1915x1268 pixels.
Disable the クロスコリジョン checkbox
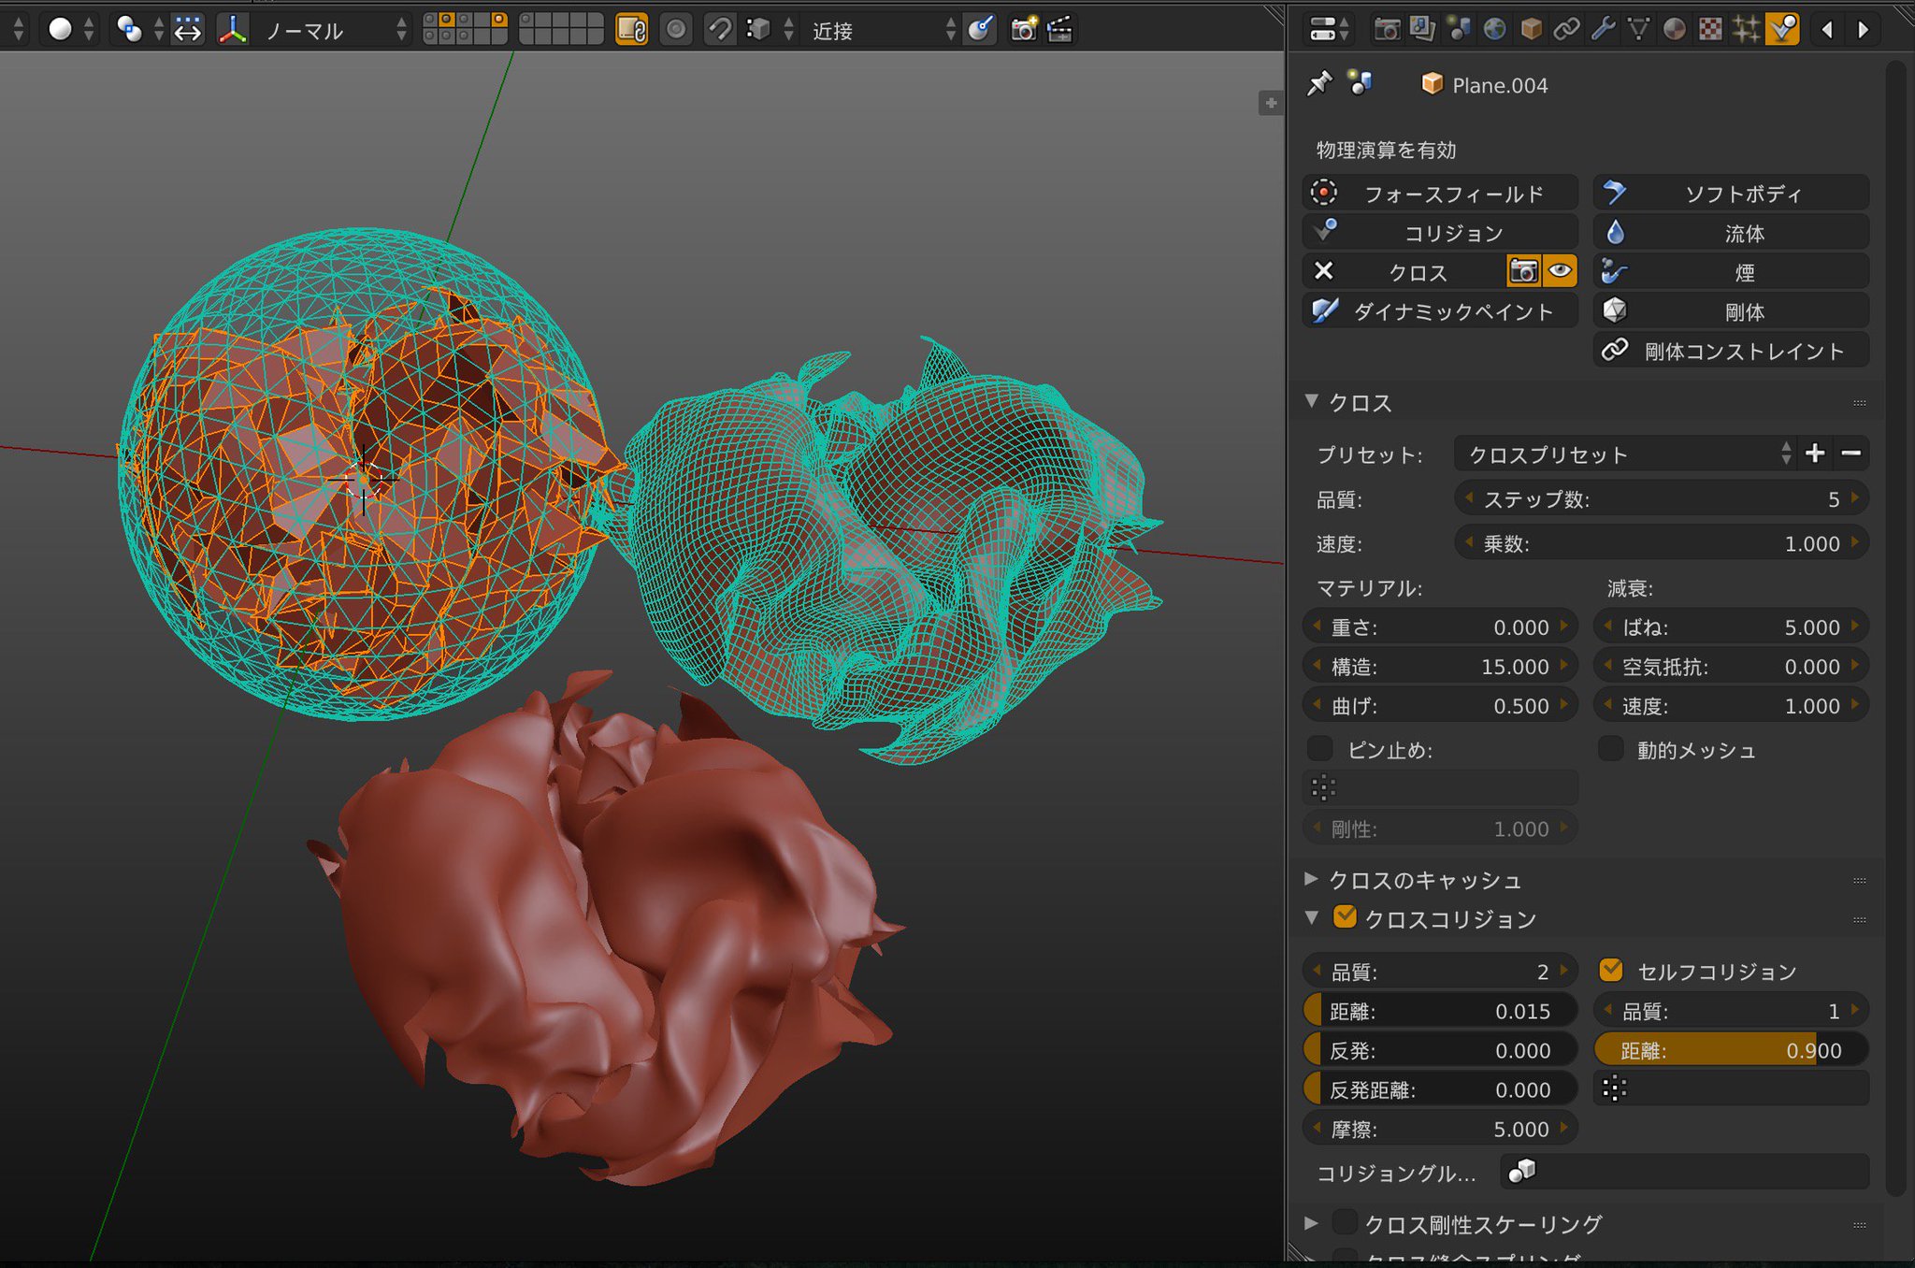click(x=1345, y=916)
